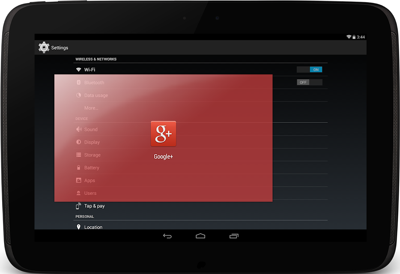The width and height of the screenshot is (400, 274).
Task: Open the Recent apps button
Action: (x=234, y=236)
